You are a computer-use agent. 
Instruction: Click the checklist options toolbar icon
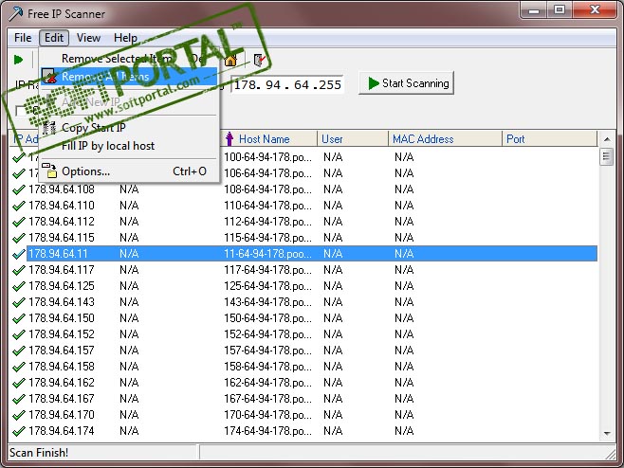pyautogui.click(x=259, y=60)
